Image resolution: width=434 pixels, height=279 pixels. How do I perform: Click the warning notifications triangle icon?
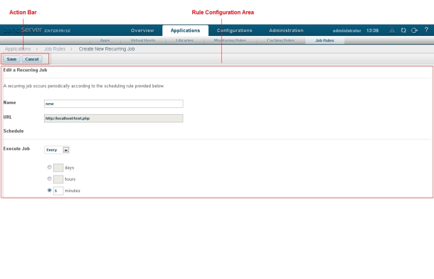[392, 30]
